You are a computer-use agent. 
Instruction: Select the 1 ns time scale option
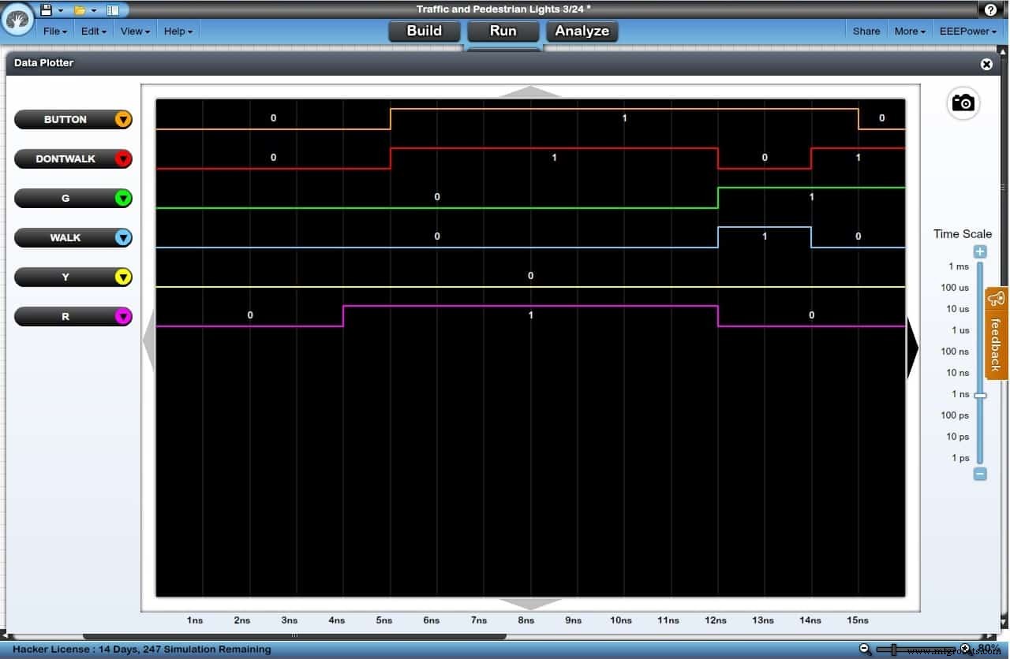click(959, 393)
